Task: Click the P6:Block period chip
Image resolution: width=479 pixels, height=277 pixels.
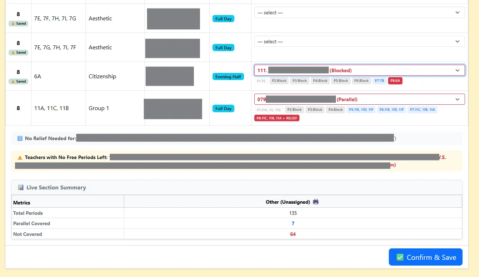Action: pyautogui.click(x=362, y=81)
